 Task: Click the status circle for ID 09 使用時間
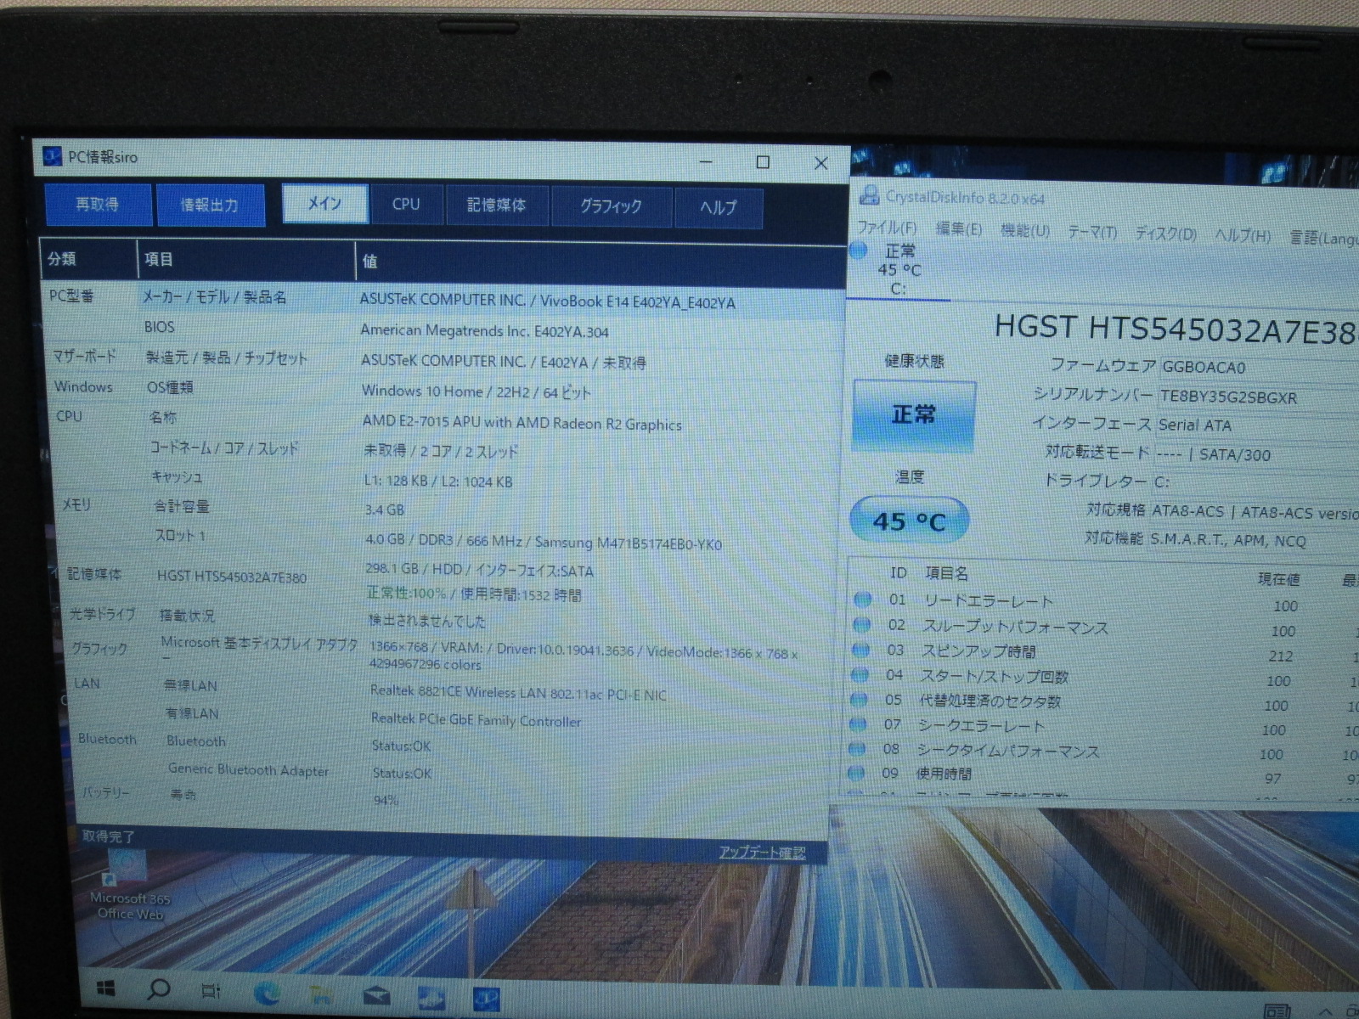[x=856, y=773]
